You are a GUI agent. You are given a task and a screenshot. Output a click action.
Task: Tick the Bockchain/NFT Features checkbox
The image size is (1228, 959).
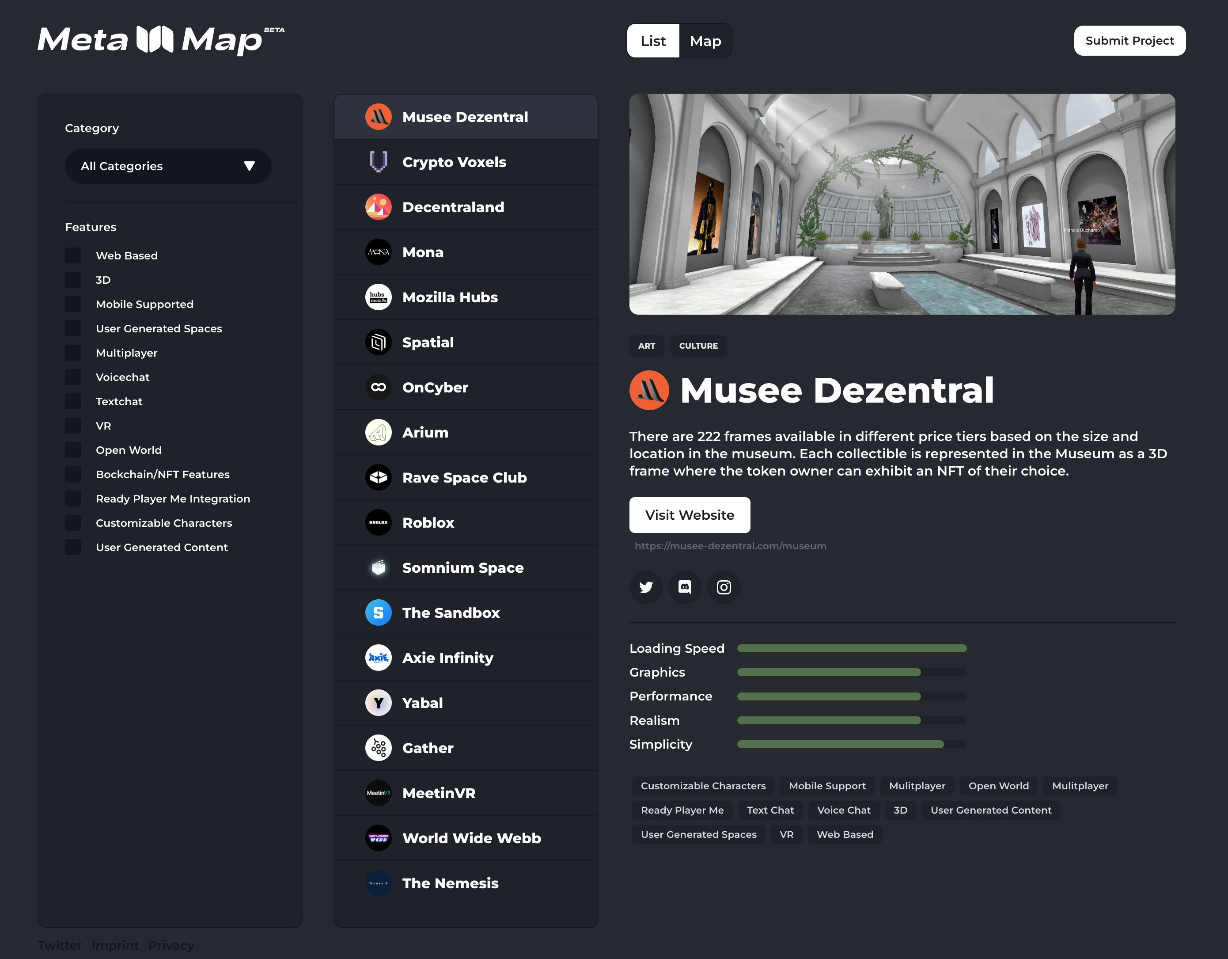pyautogui.click(x=72, y=474)
